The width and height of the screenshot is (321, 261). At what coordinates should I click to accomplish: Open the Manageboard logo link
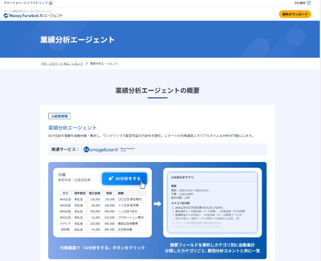pyautogui.click(x=109, y=149)
